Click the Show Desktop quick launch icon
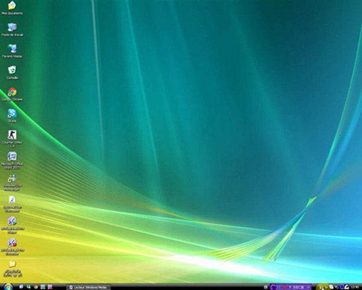362x290 pixels. pyautogui.click(x=21, y=287)
